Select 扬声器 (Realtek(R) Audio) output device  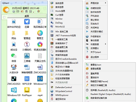(110, 90)
